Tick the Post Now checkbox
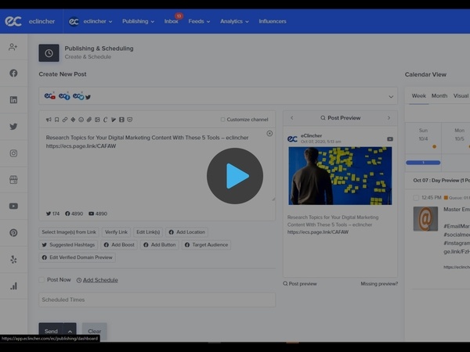The width and height of the screenshot is (470, 352). coord(42,279)
